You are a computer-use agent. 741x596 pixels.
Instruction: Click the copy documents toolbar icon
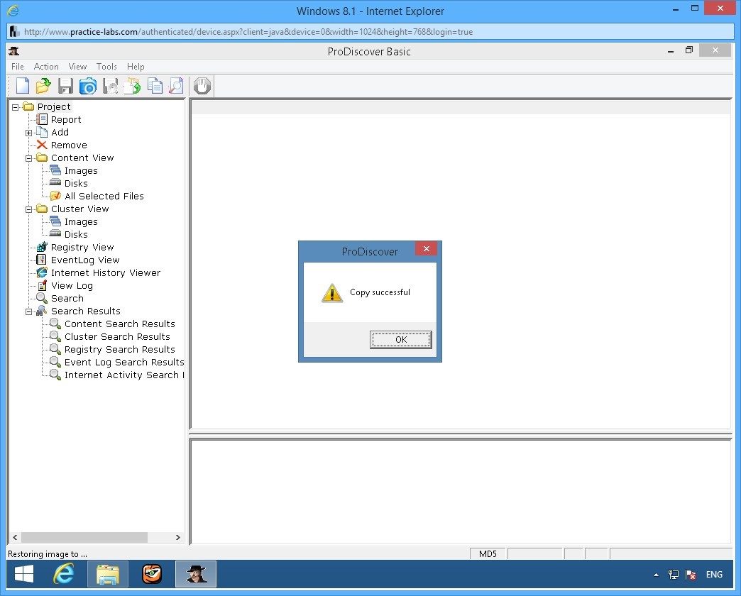point(154,86)
